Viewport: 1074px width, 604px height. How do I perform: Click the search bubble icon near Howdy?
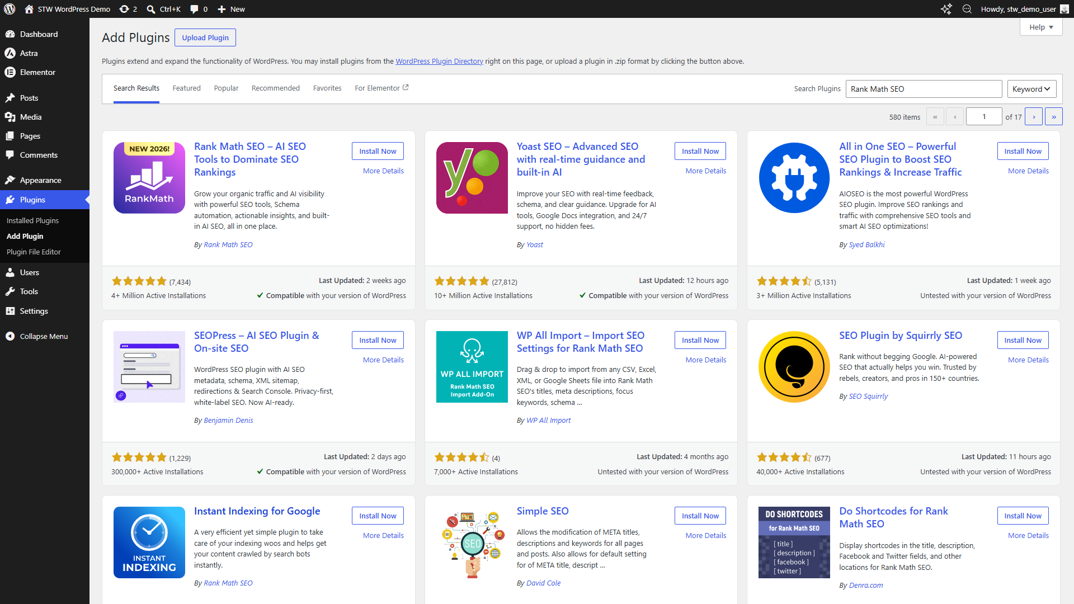click(x=967, y=9)
